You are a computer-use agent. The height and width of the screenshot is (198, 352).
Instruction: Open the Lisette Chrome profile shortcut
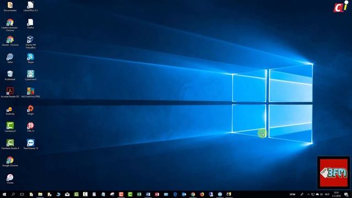pyautogui.click(x=10, y=25)
